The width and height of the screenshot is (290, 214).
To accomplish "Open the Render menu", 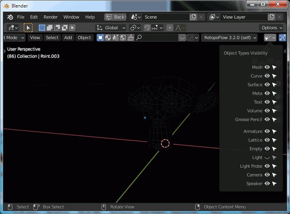I will click(51, 17).
